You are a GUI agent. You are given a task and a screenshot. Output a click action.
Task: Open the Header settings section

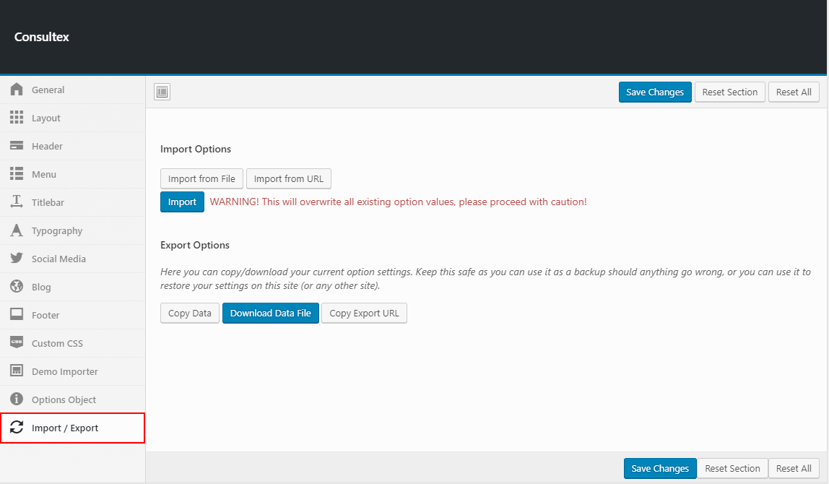[47, 146]
